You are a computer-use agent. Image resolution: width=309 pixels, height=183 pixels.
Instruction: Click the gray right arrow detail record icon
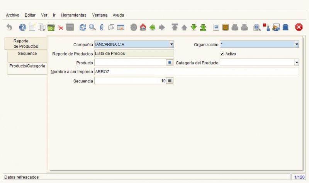(162, 27)
